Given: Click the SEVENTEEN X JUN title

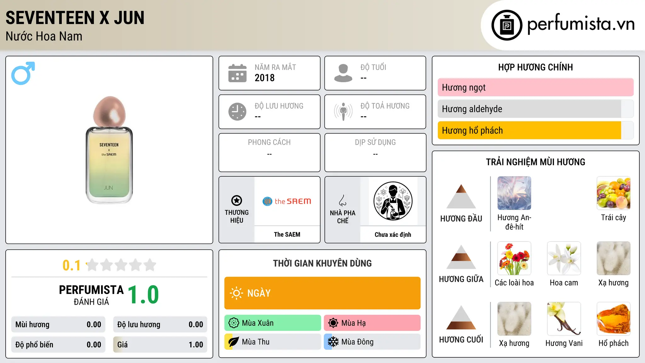Looking at the screenshot, I should (75, 18).
